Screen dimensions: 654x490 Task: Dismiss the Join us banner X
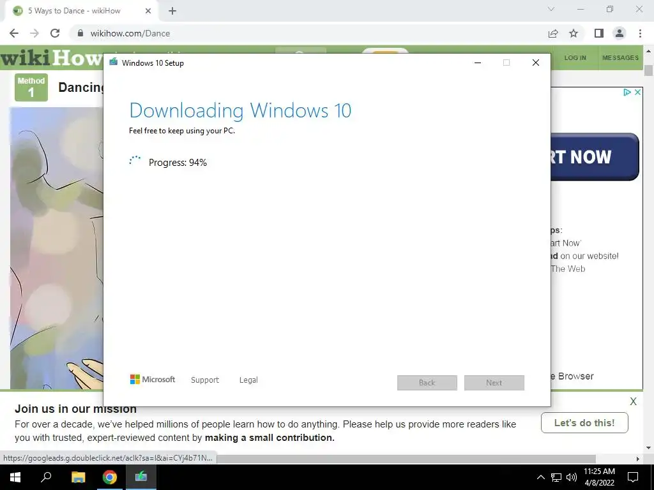click(633, 402)
